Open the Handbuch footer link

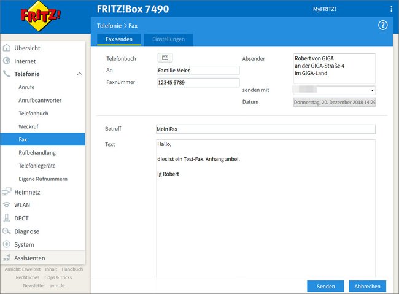click(x=72, y=269)
